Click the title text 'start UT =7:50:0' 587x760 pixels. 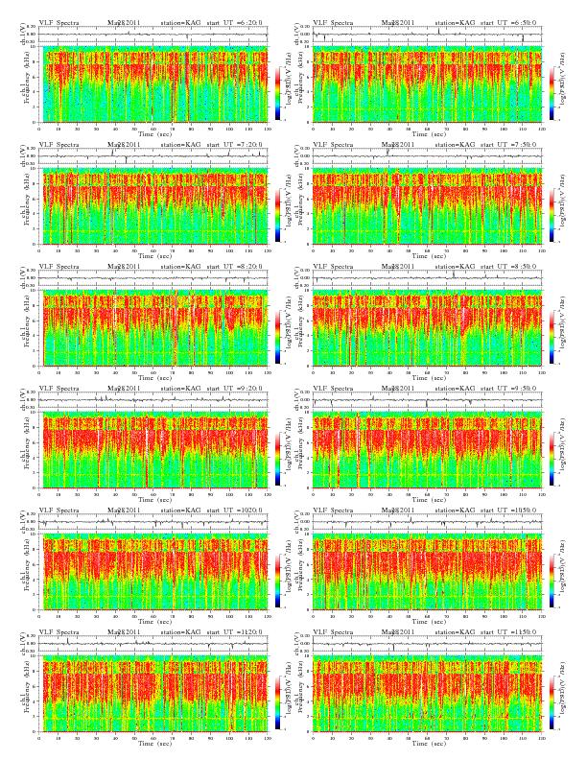pos(509,145)
